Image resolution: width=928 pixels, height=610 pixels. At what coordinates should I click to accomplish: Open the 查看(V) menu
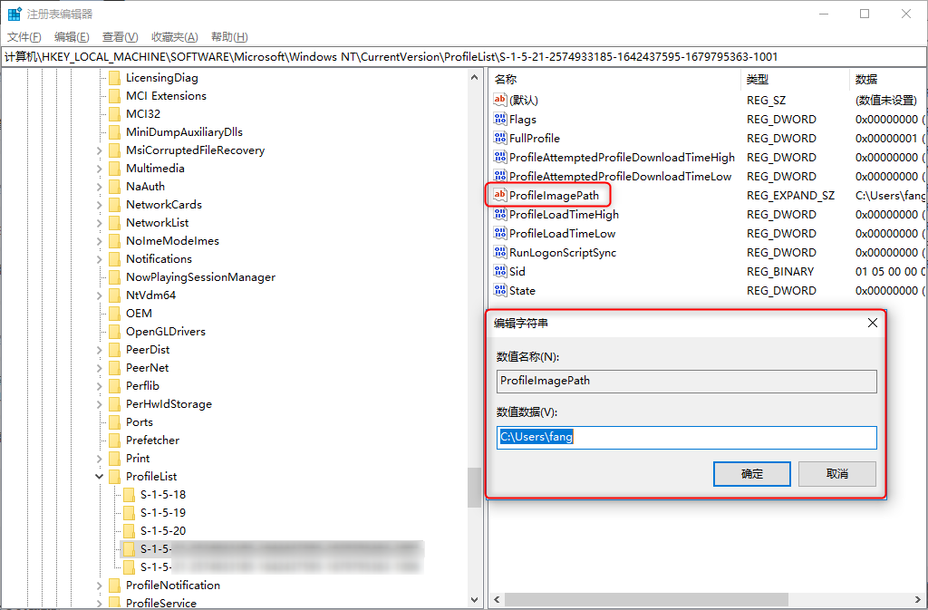121,36
